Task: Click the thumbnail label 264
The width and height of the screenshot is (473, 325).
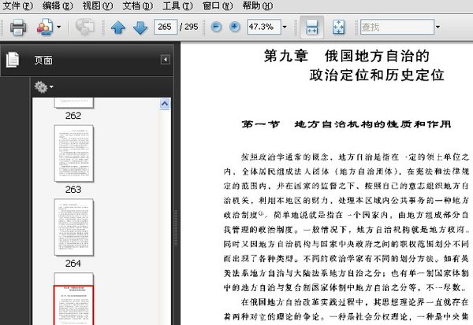Action: (73, 264)
